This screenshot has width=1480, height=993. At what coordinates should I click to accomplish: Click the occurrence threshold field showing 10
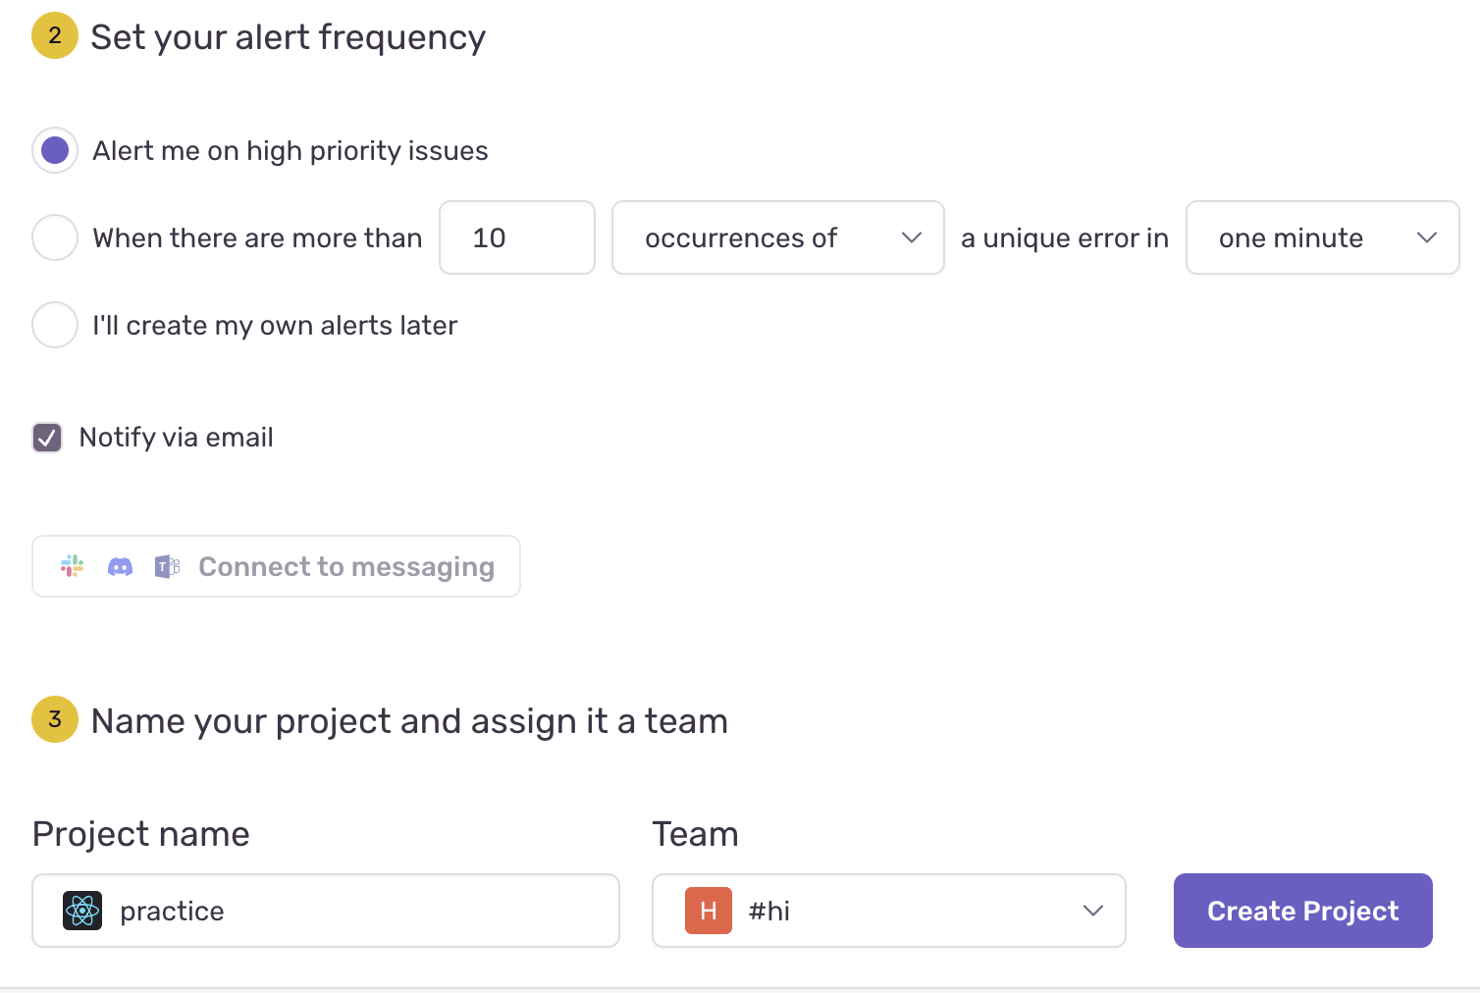click(516, 237)
